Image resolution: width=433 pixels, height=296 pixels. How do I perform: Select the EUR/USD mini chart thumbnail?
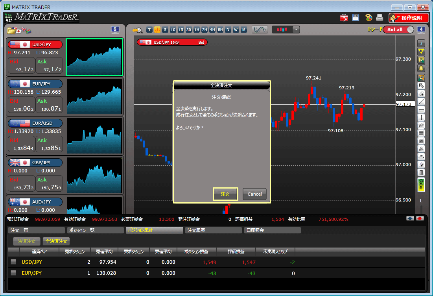(x=94, y=136)
